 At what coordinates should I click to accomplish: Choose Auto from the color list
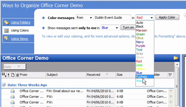coord(145,23)
